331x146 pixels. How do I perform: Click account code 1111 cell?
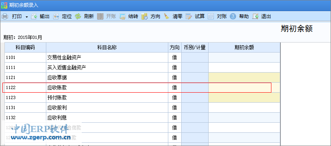pyautogui.click(x=25, y=67)
